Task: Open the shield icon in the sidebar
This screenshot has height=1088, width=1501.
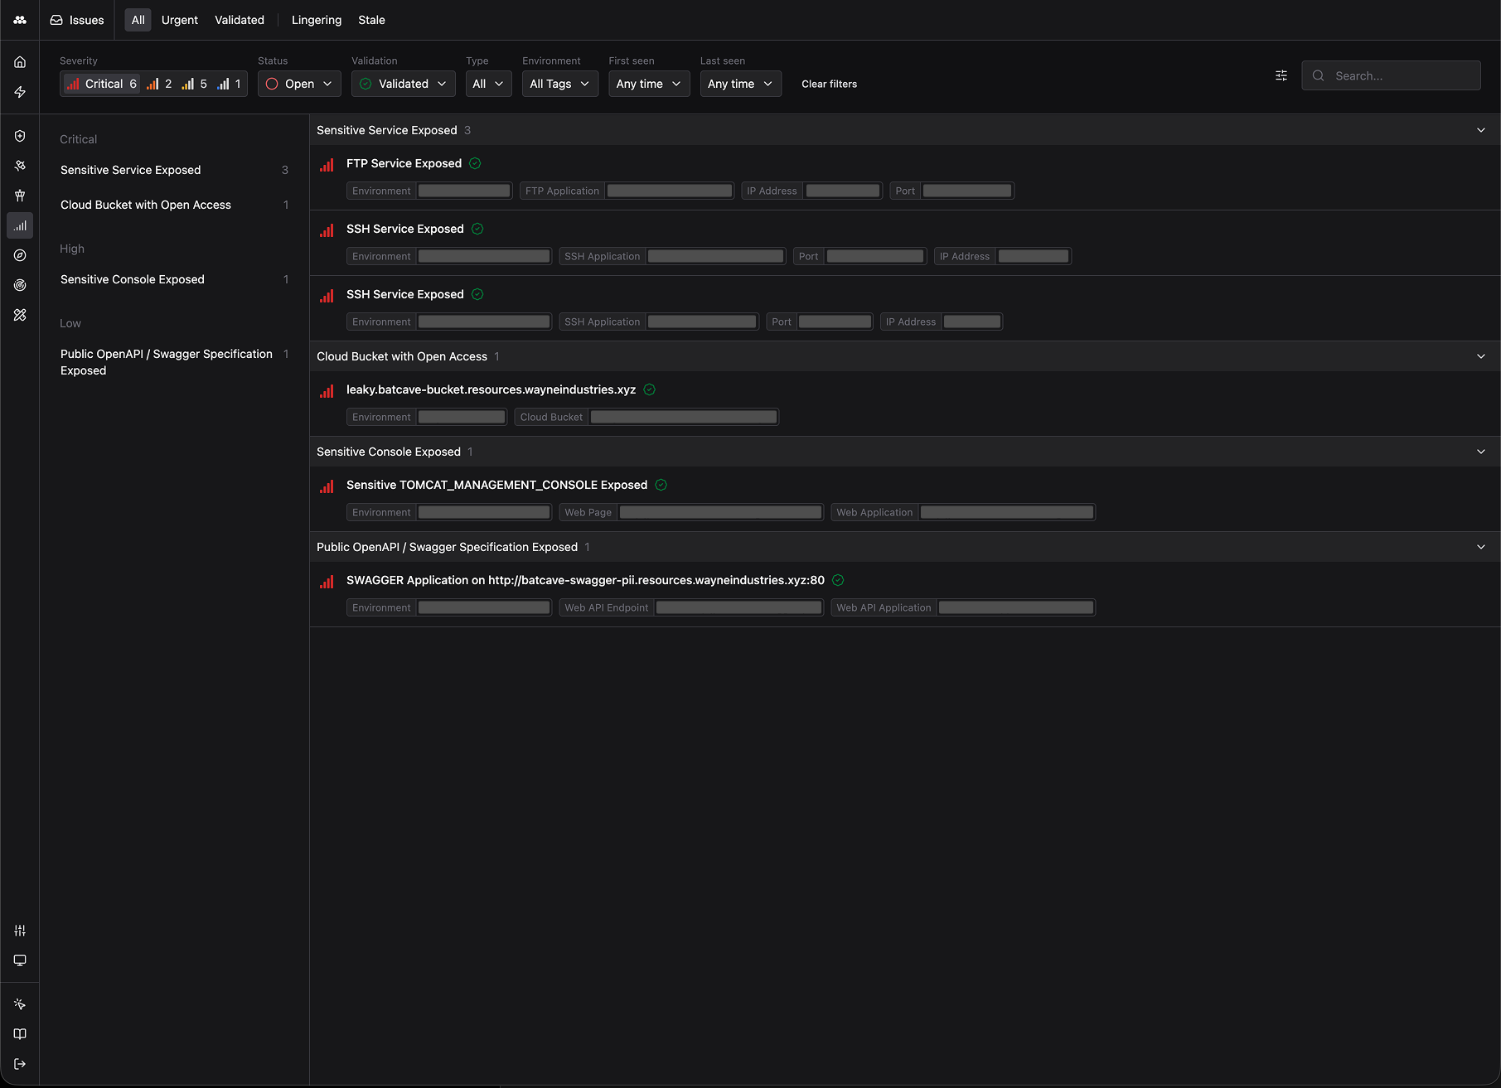Action: 20,136
